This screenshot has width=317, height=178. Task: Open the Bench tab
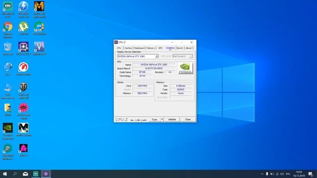180,48
